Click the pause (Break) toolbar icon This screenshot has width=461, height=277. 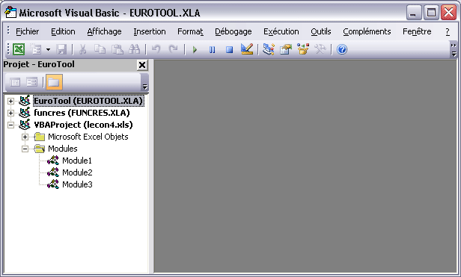[x=212, y=49]
